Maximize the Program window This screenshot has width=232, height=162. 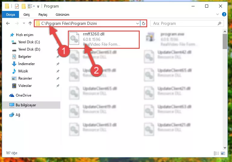pyautogui.click(x=207, y=6)
